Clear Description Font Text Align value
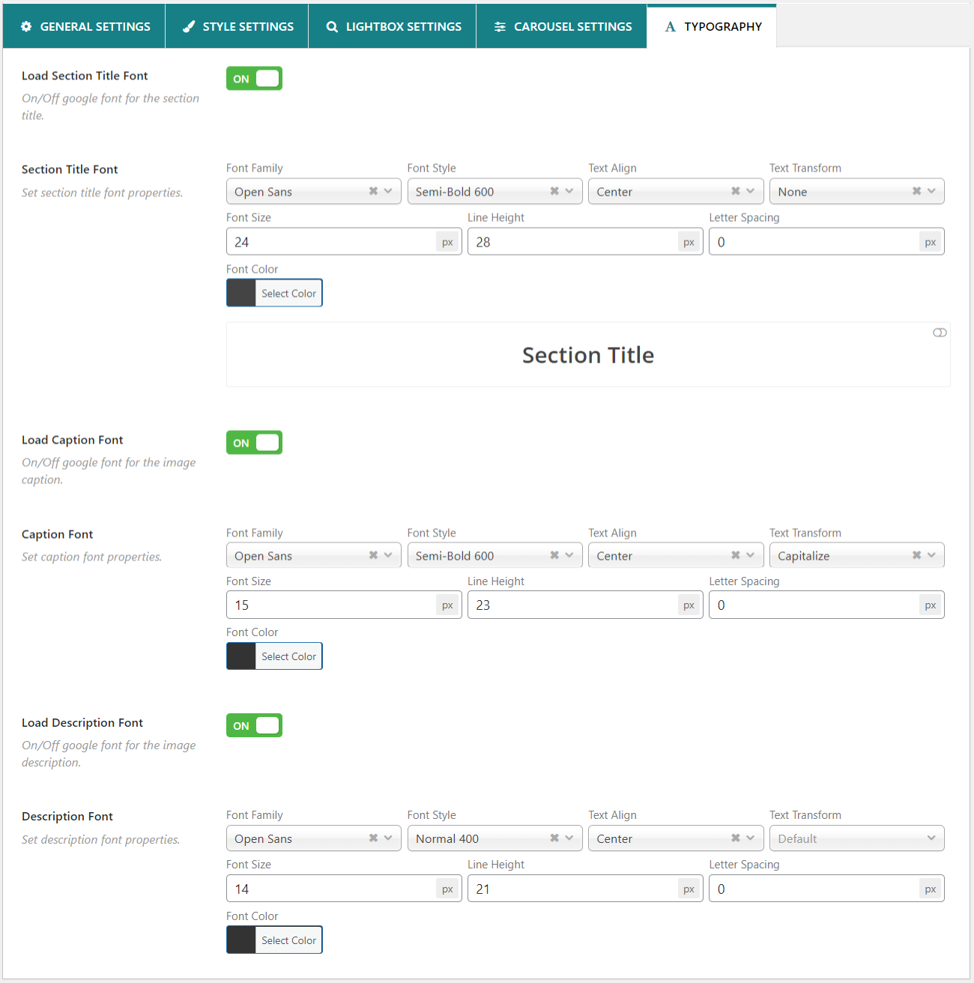This screenshot has width=974, height=983. pyautogui.click(x=736, y=838)
